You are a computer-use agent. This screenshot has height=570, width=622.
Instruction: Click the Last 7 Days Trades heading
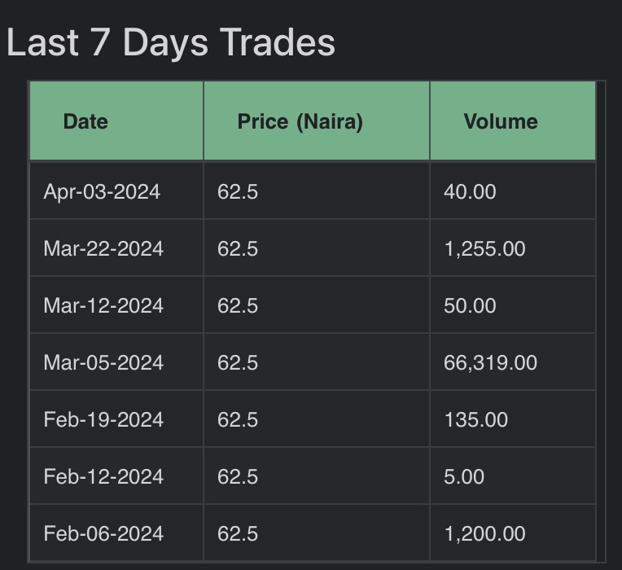(171, 42)
